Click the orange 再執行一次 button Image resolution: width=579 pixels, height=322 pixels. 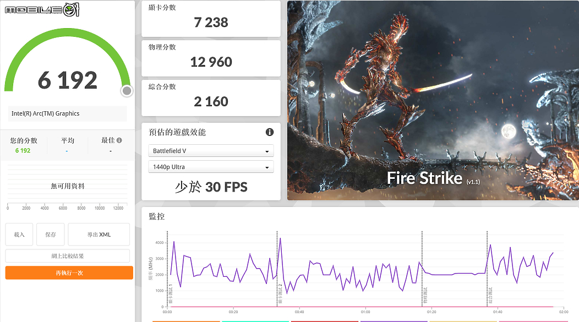(x=69, y=273)
